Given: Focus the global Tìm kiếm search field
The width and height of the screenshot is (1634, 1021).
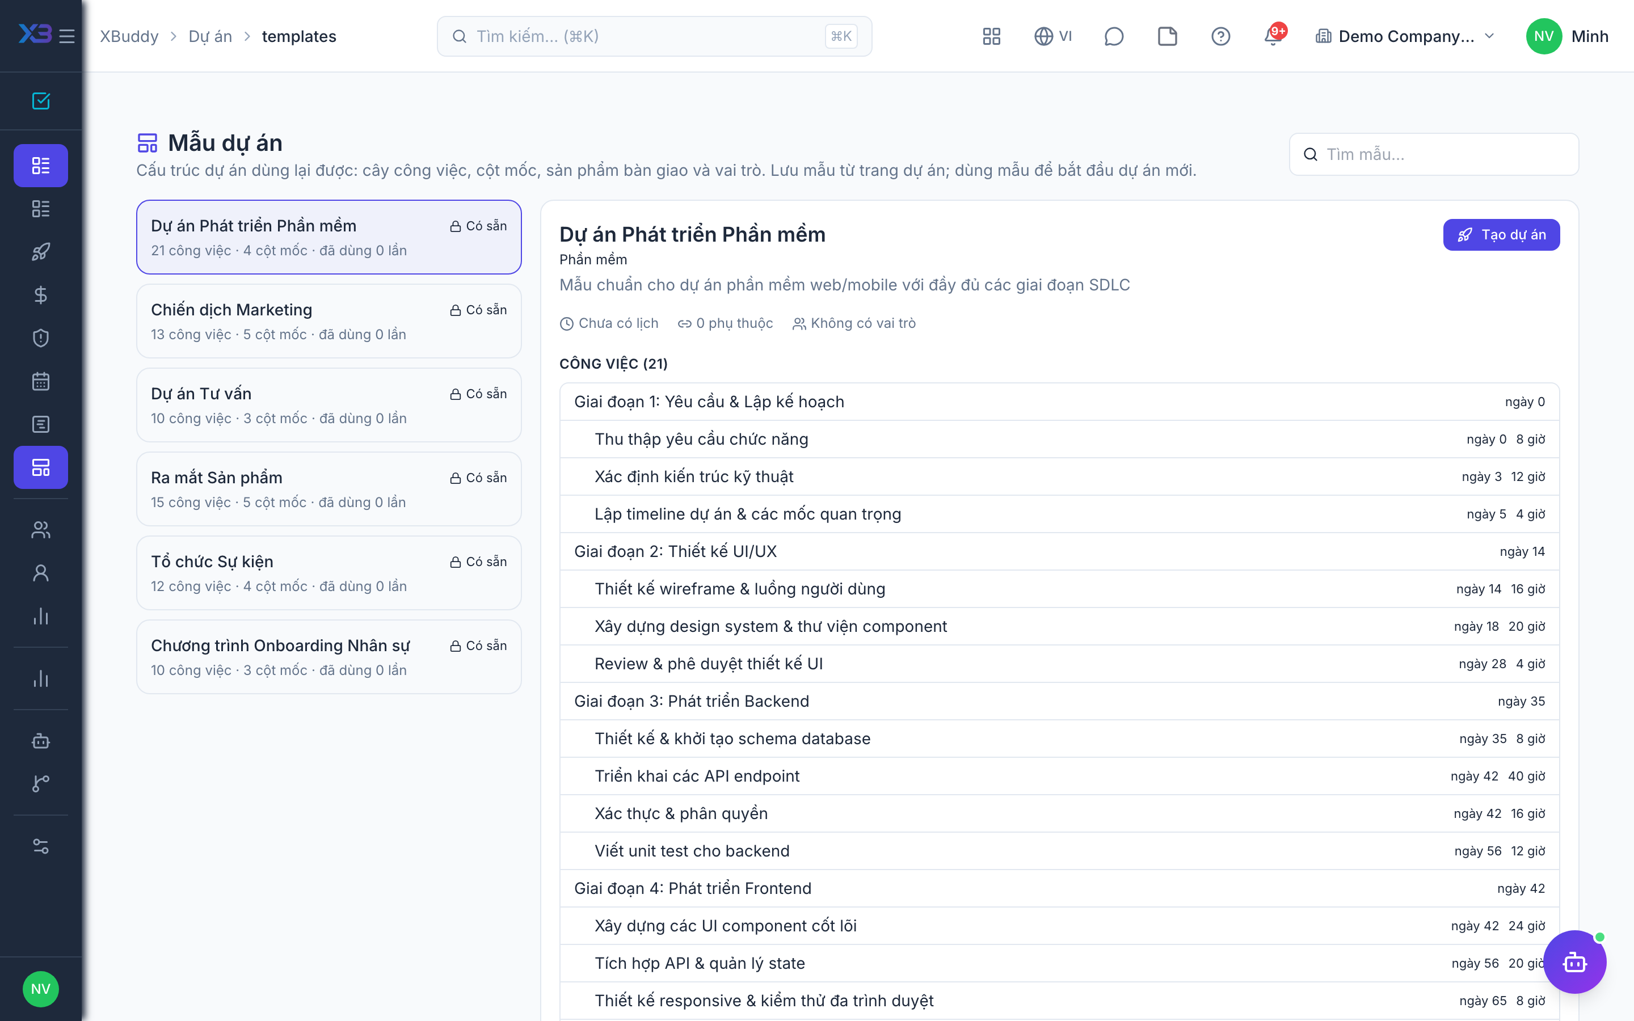Looking at the screenshot, I should (x=654, y=36).
